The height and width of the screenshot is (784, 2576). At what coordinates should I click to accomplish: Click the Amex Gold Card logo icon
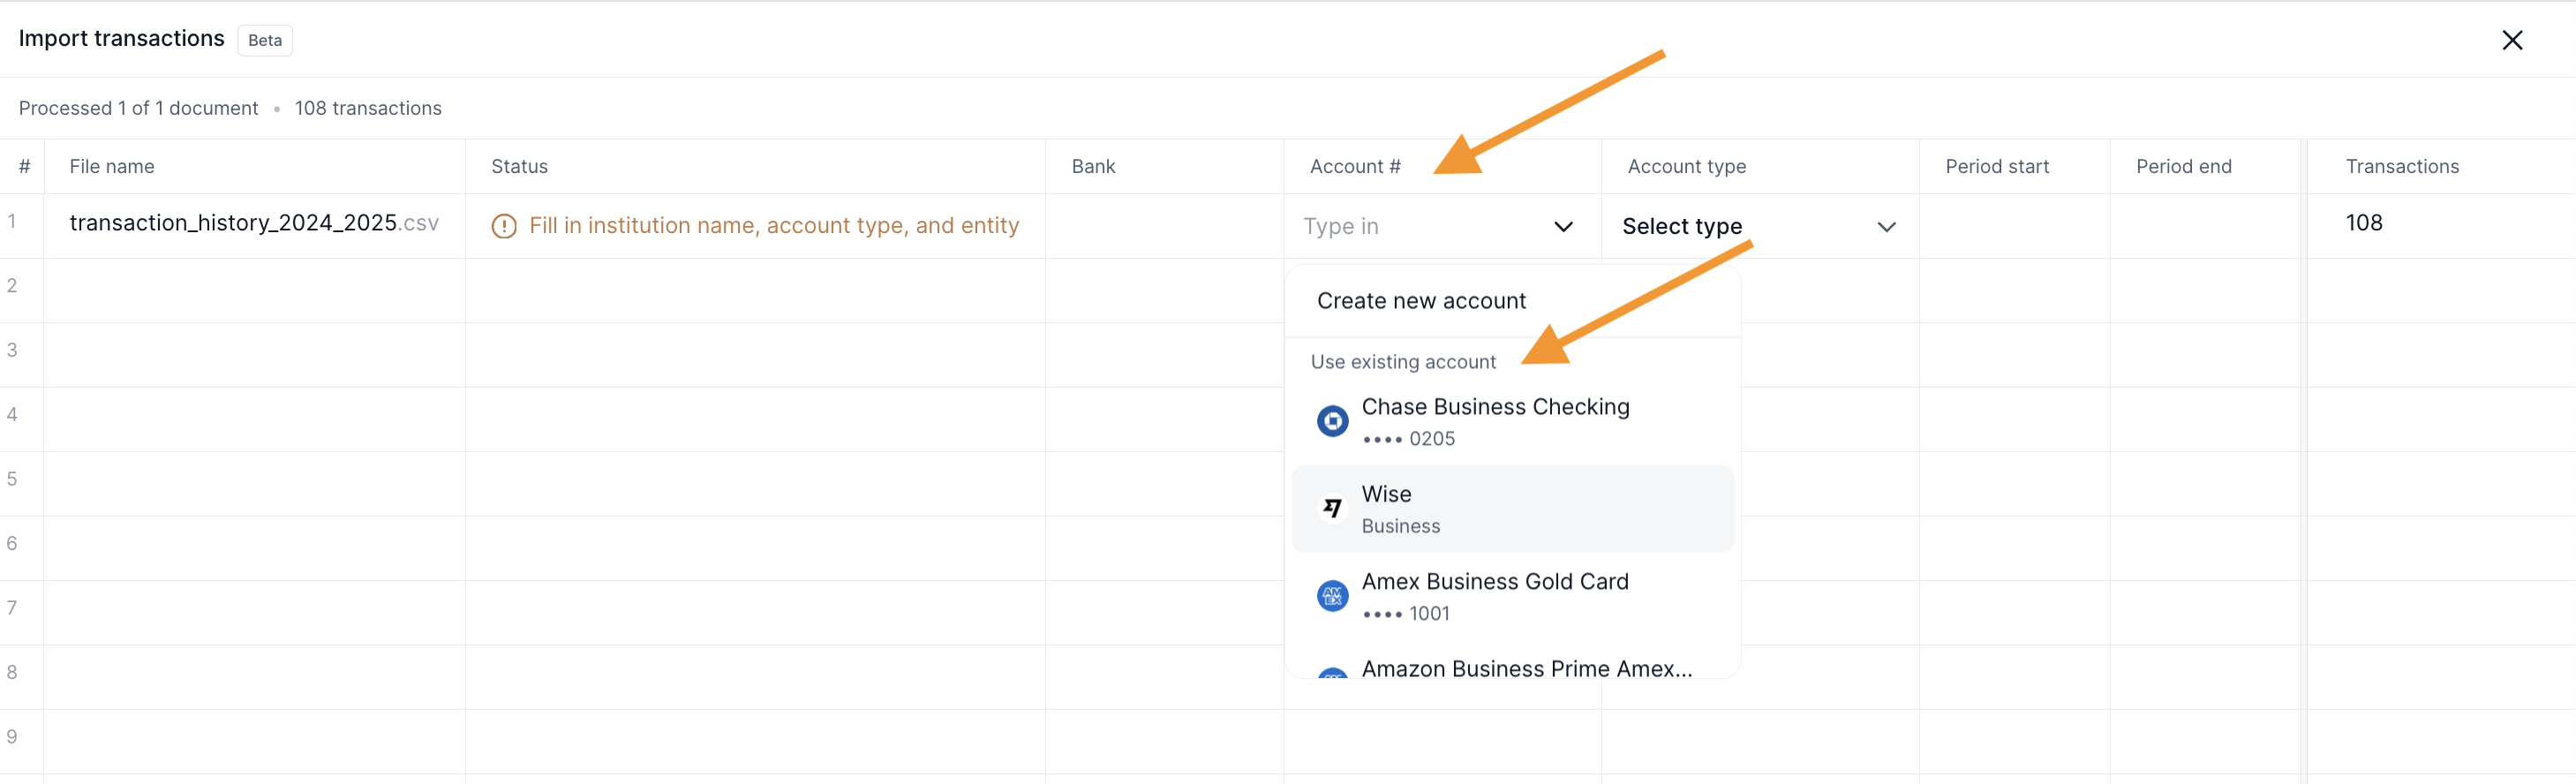tap(1332, 596)
